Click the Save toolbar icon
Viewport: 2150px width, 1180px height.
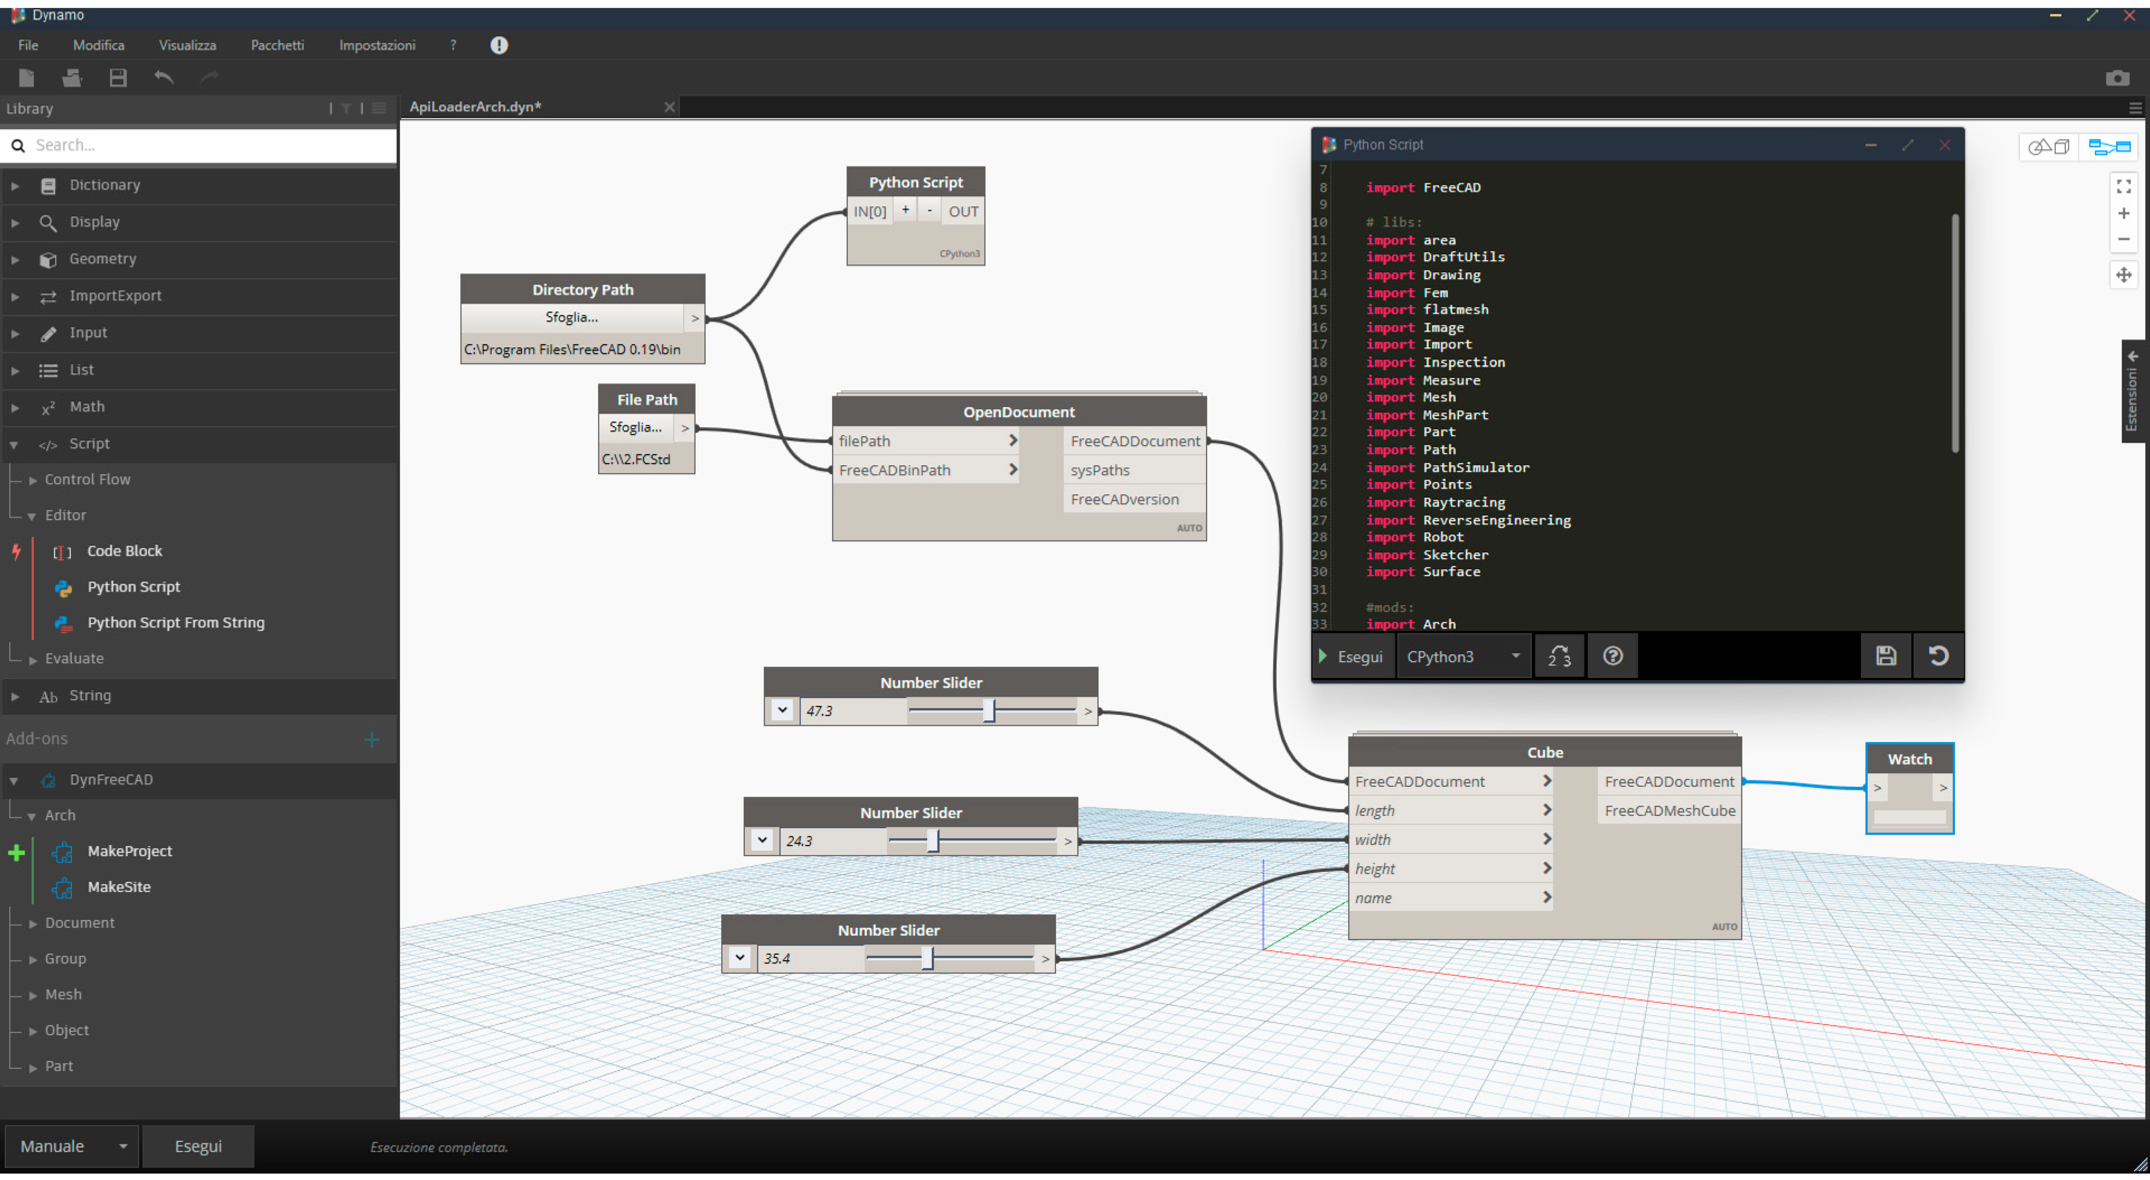(118, 78)
